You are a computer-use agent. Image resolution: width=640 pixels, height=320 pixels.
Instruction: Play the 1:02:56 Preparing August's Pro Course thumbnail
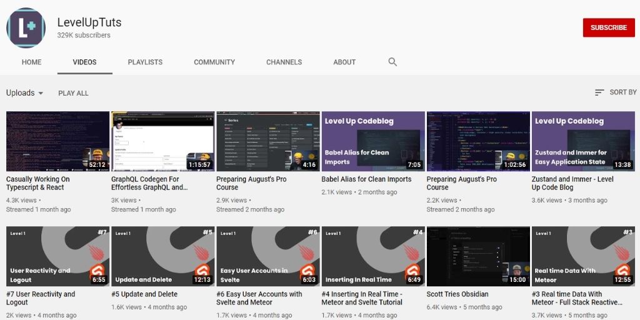point(478,141)
